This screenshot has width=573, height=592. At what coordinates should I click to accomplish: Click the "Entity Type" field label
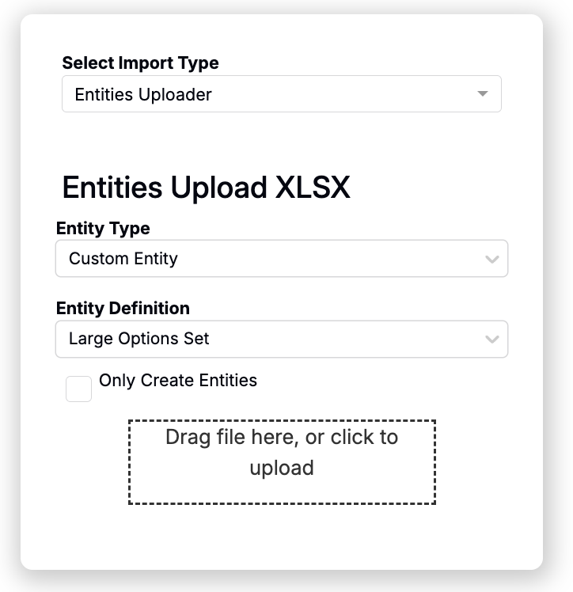coord(103,228)
